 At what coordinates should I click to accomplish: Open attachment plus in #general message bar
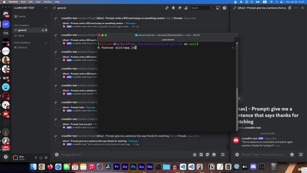(x=56, y=155)
